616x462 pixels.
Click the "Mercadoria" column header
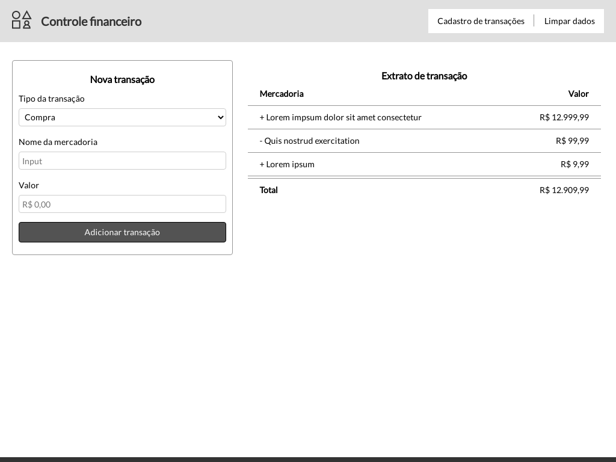282,94
